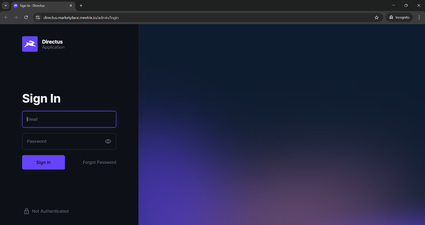Select the Sign In - Directus tab
This screenshot has width=425, height=225.
(43, 6)
